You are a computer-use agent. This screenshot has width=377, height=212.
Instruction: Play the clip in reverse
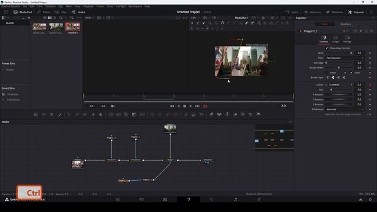(178, 106)
